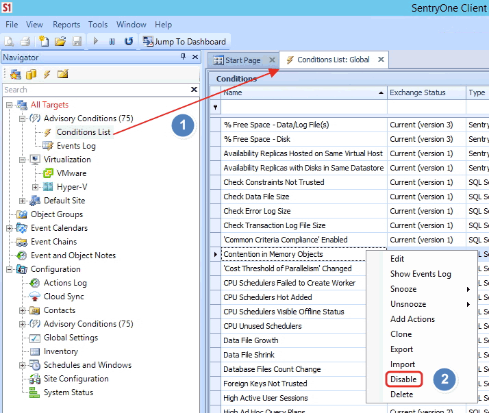The height and width of the screenshot is (413, 489).
Task: Open Site Configuration in Navigator
Action: (x=76, y=379)
